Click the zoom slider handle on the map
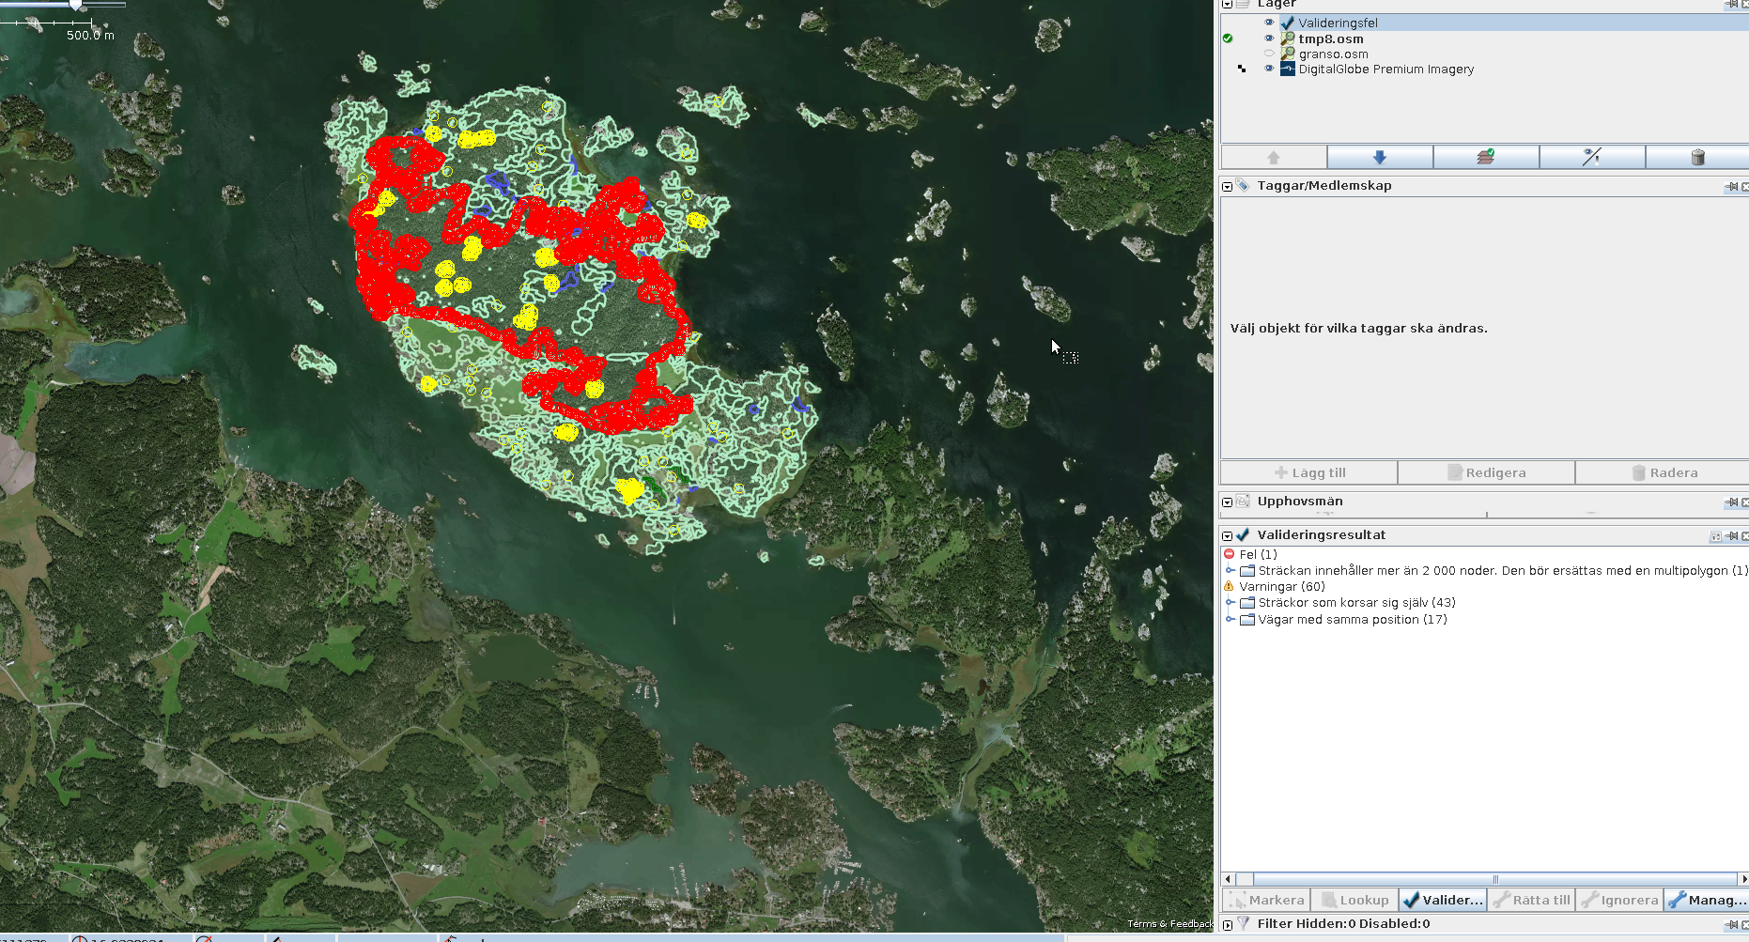 pyautogui.click(x=76, y=6)
